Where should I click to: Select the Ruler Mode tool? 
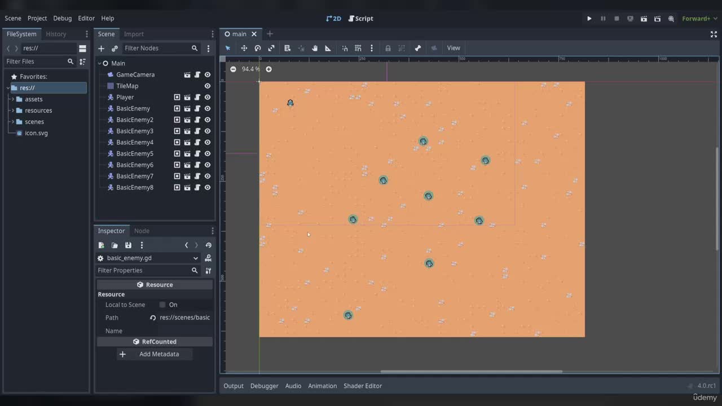coord(328,48)
